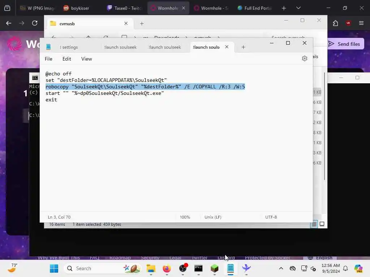Go forward in the browser
Viewport: 370px width, 277px height.
pyautogui.click(x=21, y=23)
